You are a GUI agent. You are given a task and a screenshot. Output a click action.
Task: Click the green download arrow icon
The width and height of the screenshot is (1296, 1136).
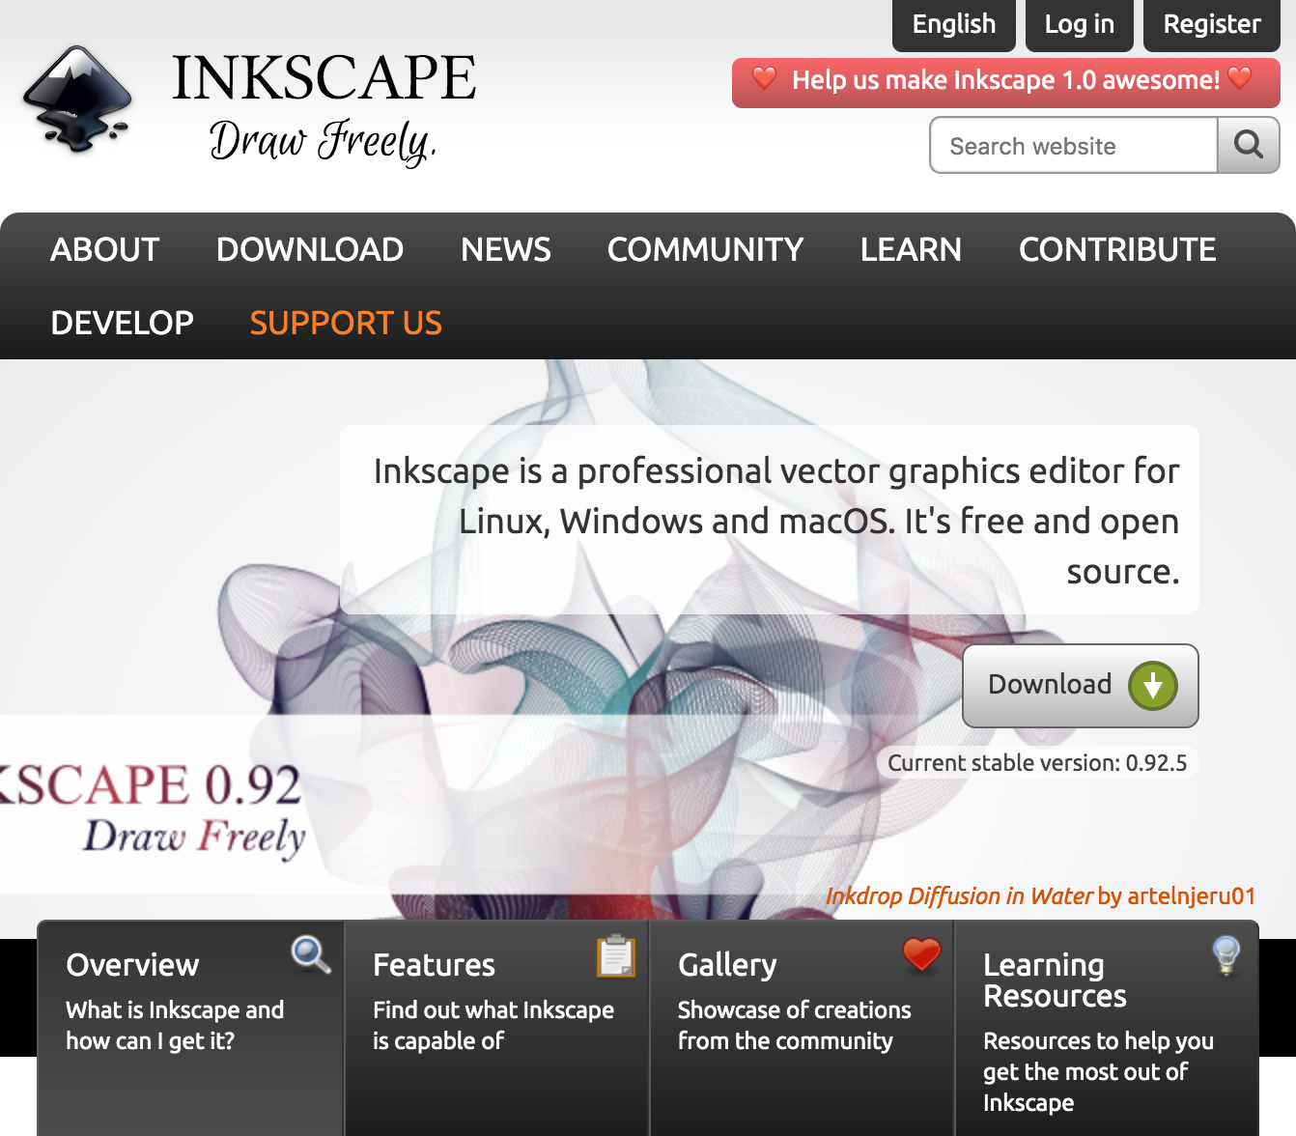[1155, 685]
